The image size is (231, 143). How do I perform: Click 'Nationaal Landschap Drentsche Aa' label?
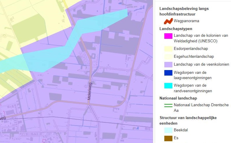pyautogui.click(x=201, y=108)
